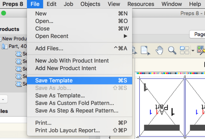Click the magic wand template icon

(201, 50)
